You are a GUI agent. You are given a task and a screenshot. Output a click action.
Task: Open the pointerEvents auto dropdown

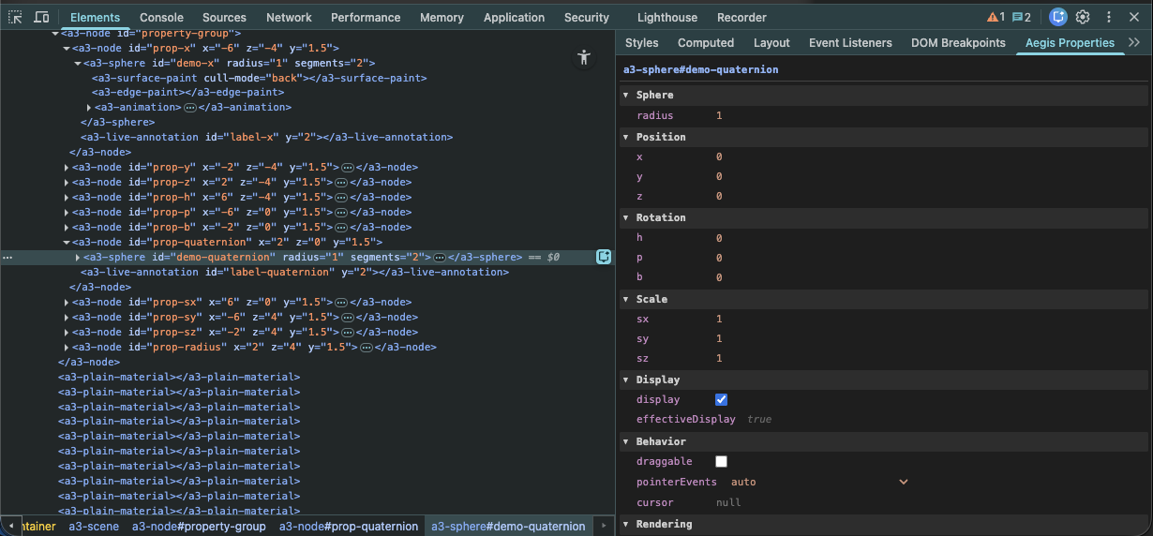(x=818, y=482)
